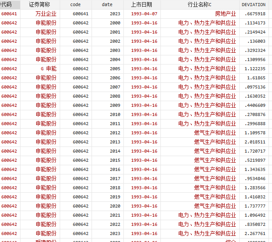272x242 pixels.
Task: Click the code column header
Action: tap(75, 5)
